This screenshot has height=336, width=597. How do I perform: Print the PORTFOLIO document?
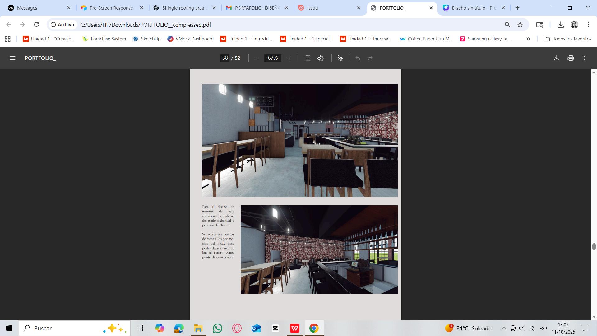[571, 58]
